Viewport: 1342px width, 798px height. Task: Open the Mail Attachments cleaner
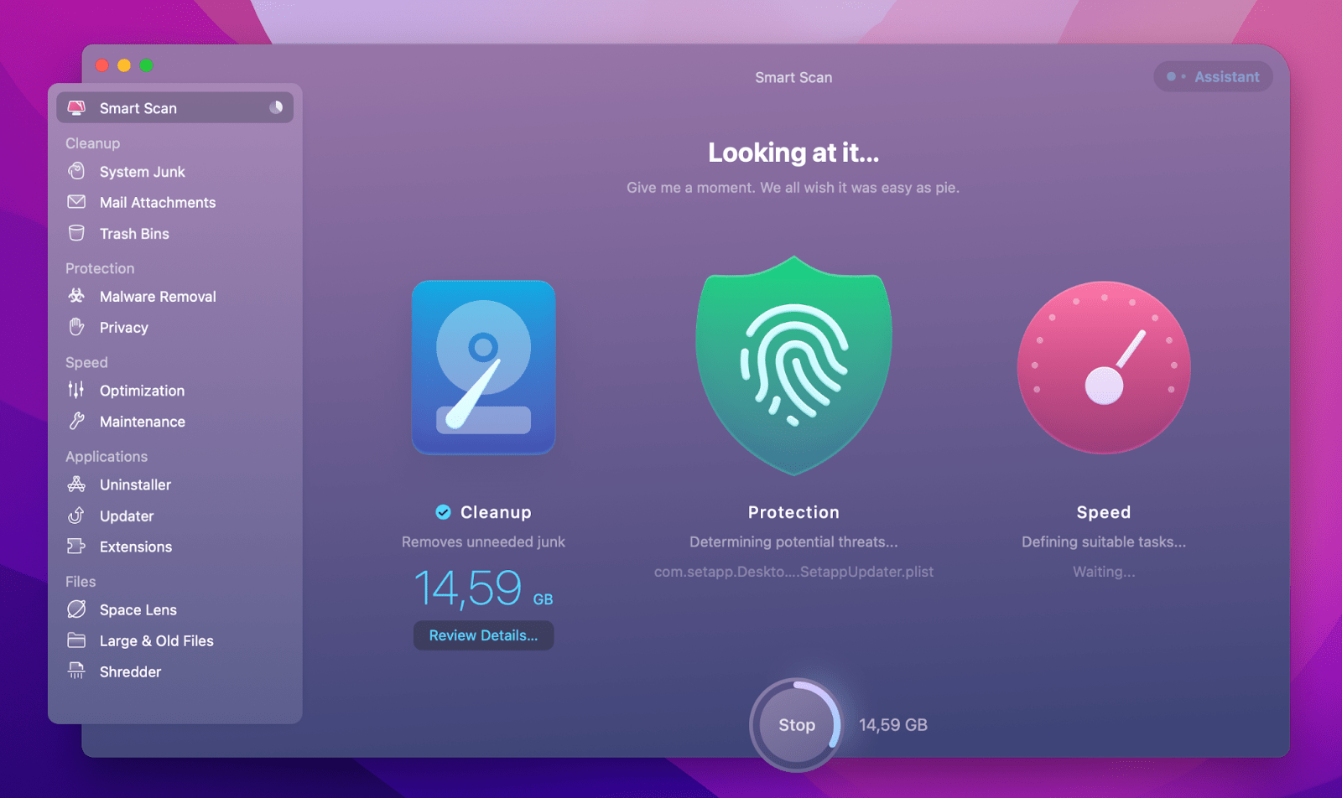click(x=156, y=202)
